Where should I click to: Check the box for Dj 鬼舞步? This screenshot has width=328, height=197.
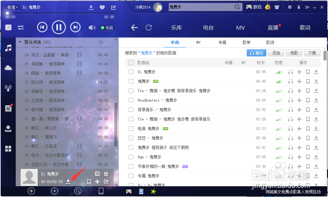click(x=131, y=72)
